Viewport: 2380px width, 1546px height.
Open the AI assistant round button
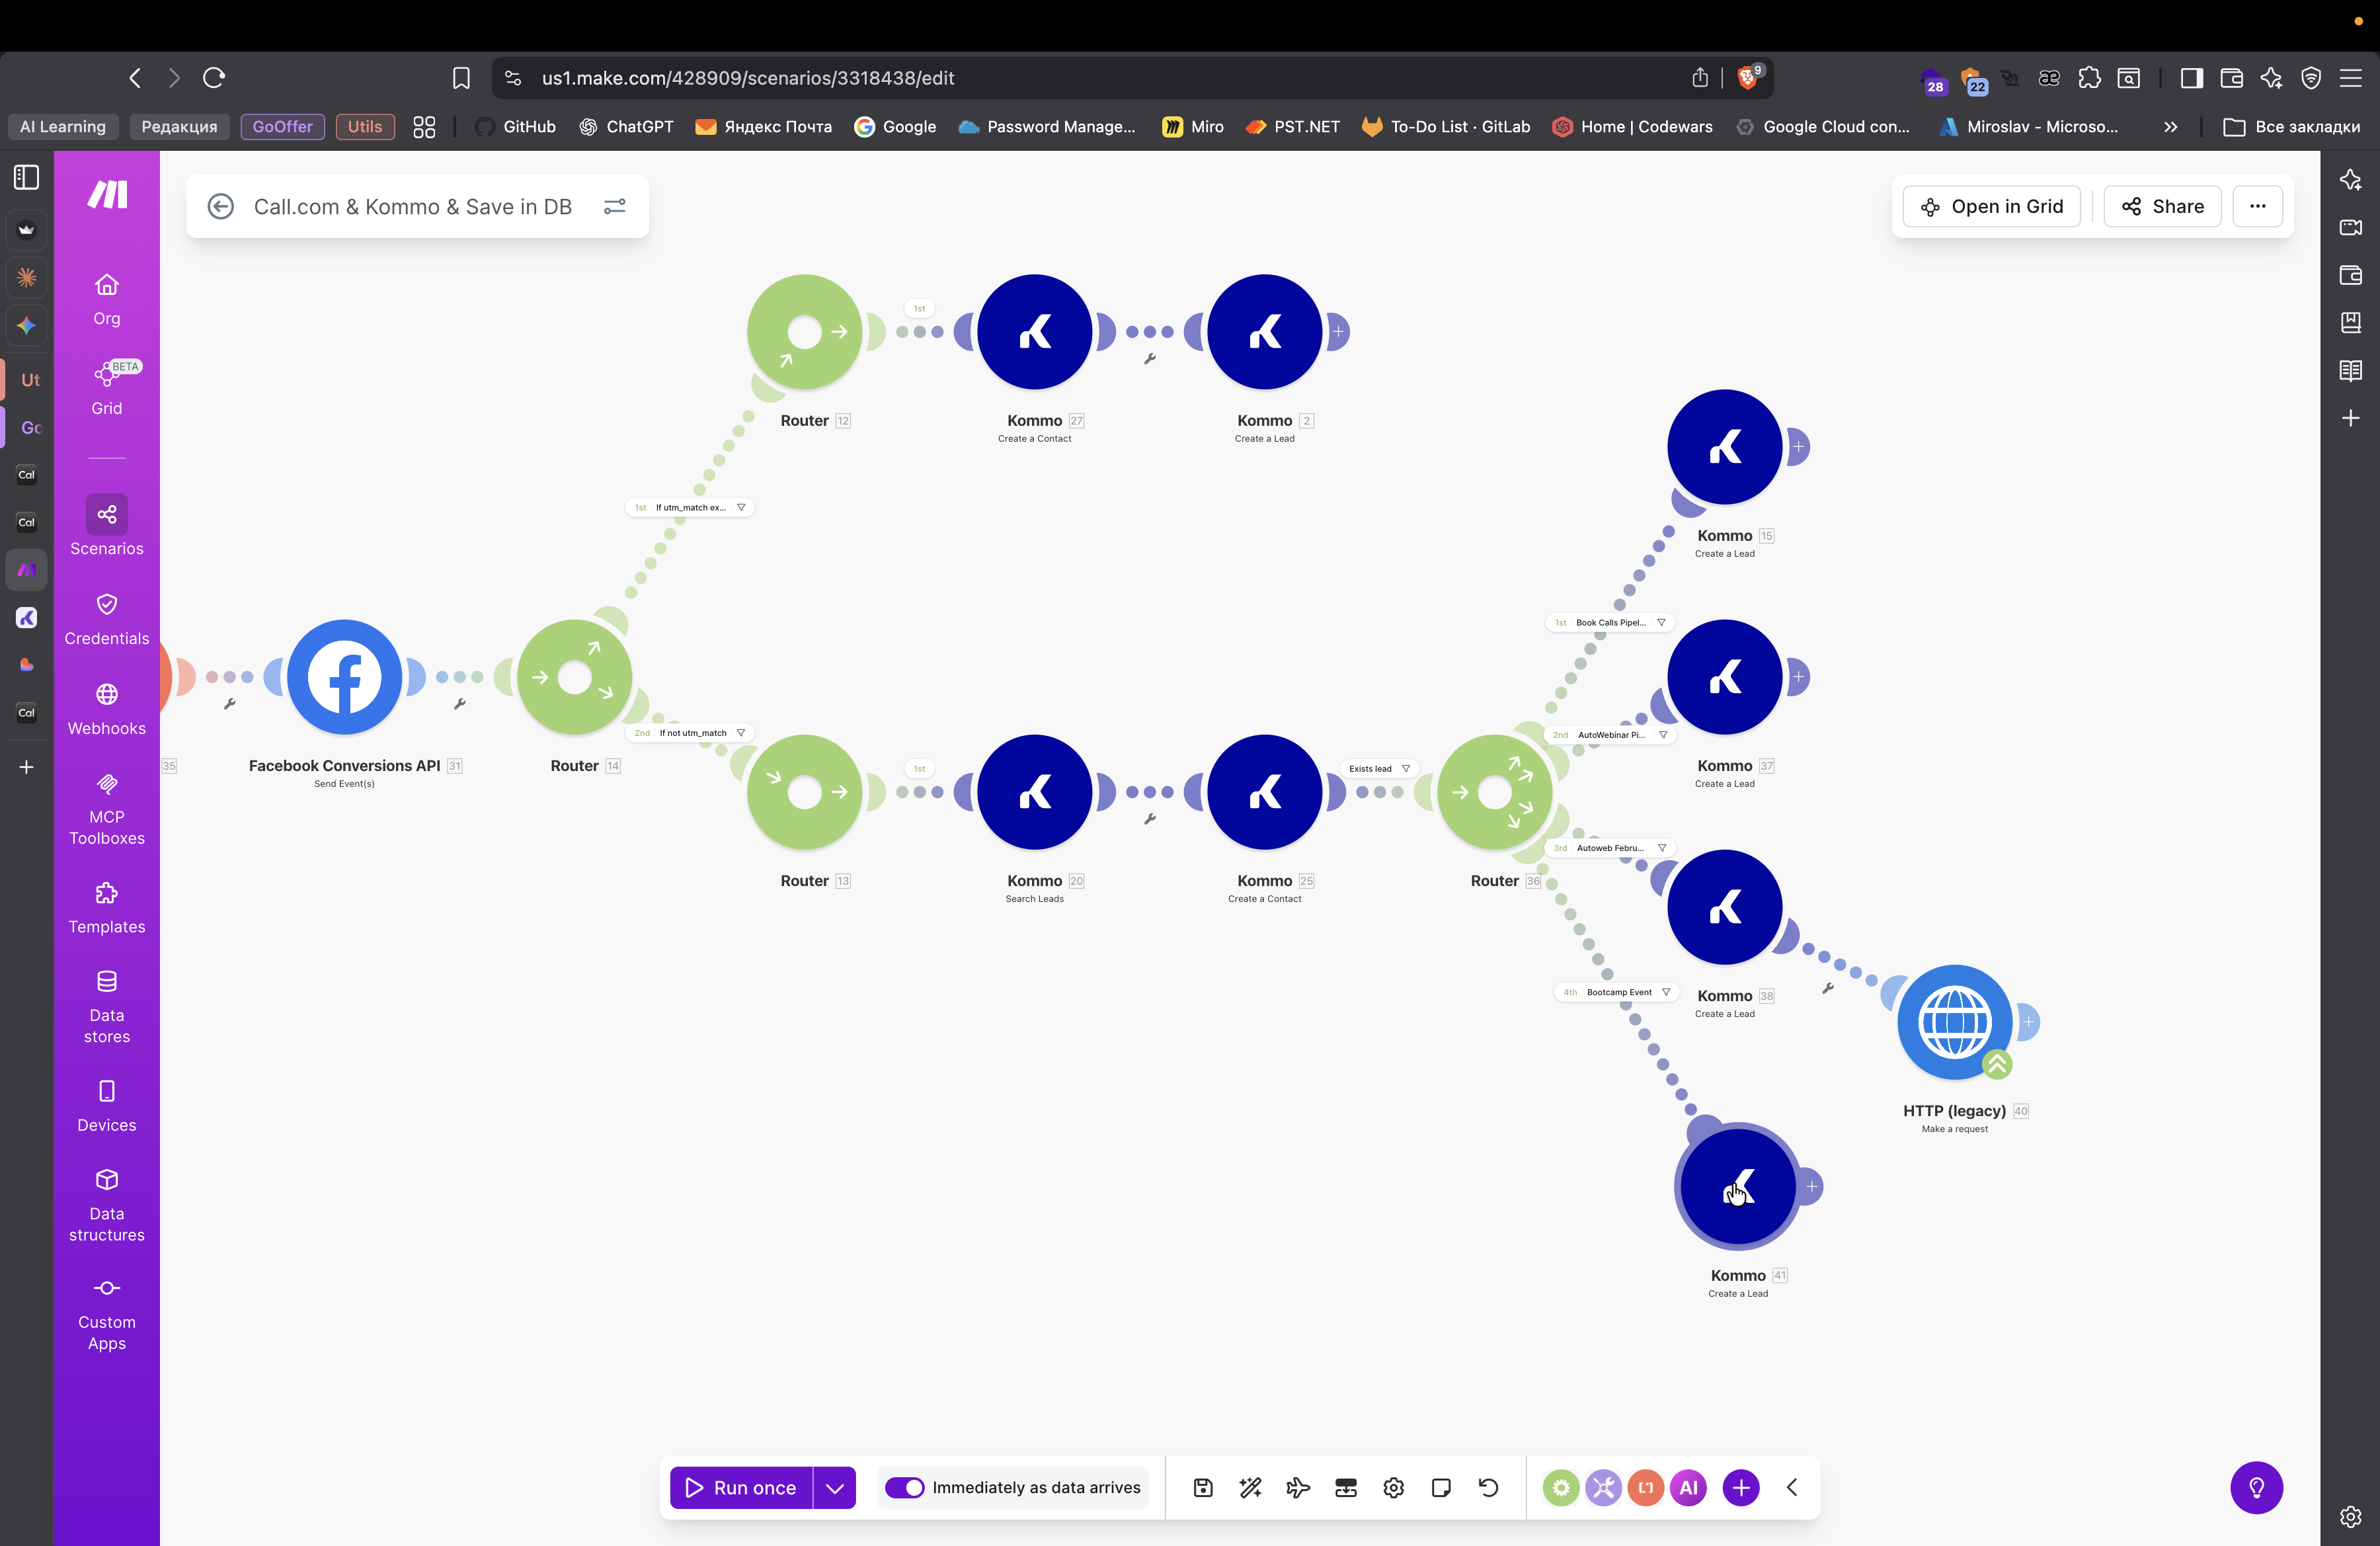1688,1487
